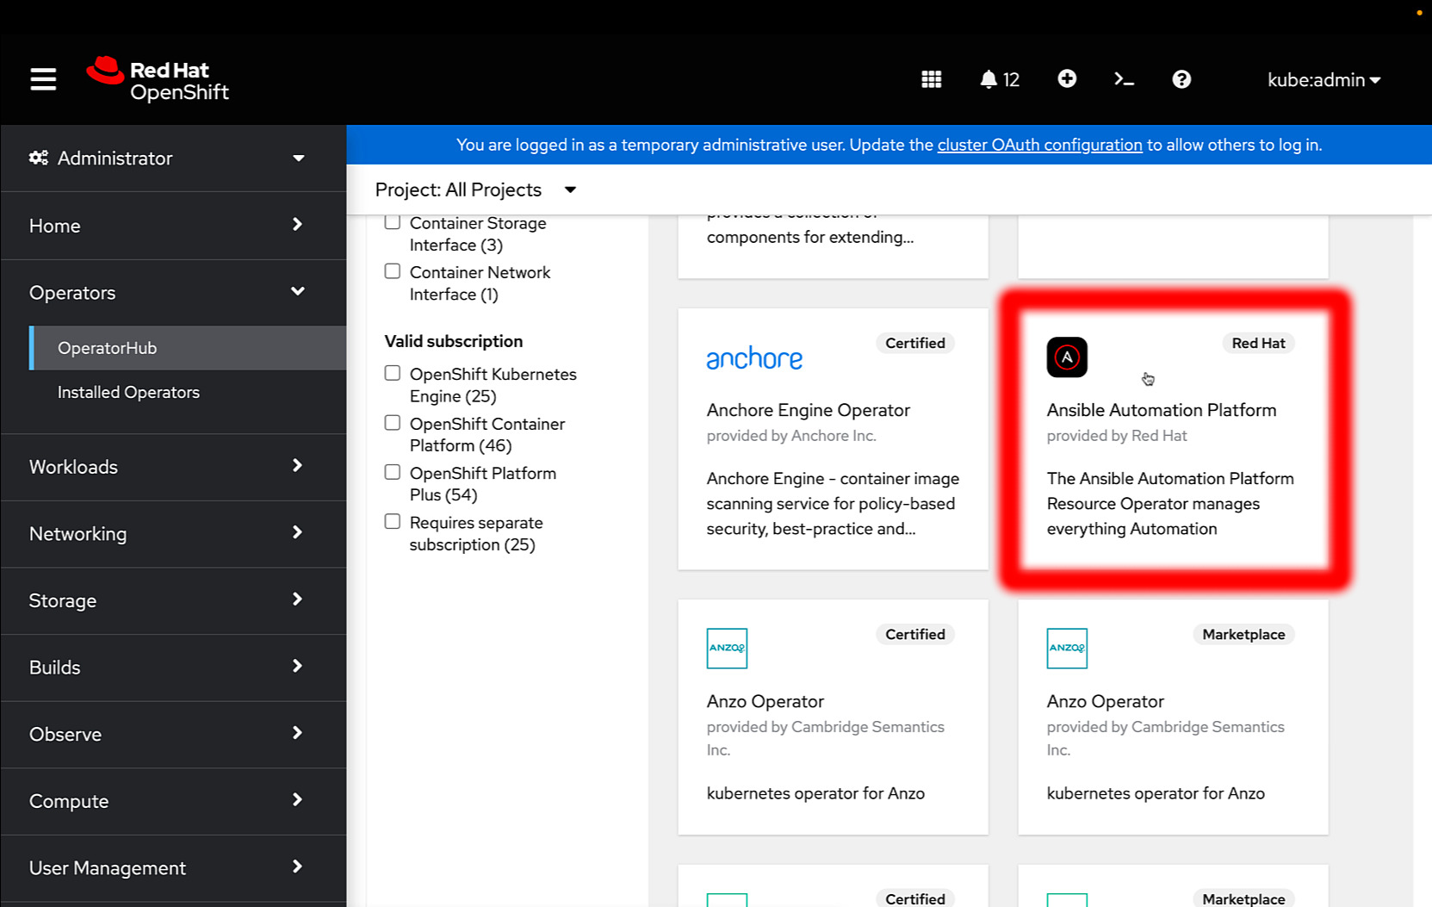Open the Ansible Automation Platform card title
The height and width of the screenshot is (907, 1432).
1161,410
